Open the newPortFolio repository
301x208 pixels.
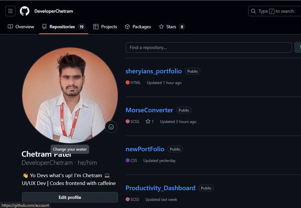click(145, 149)
